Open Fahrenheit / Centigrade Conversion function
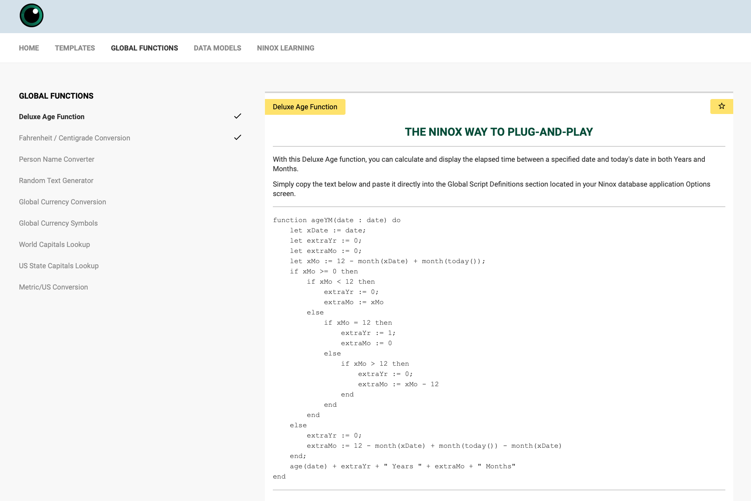751x501 pixels. [x=75, y=138]
